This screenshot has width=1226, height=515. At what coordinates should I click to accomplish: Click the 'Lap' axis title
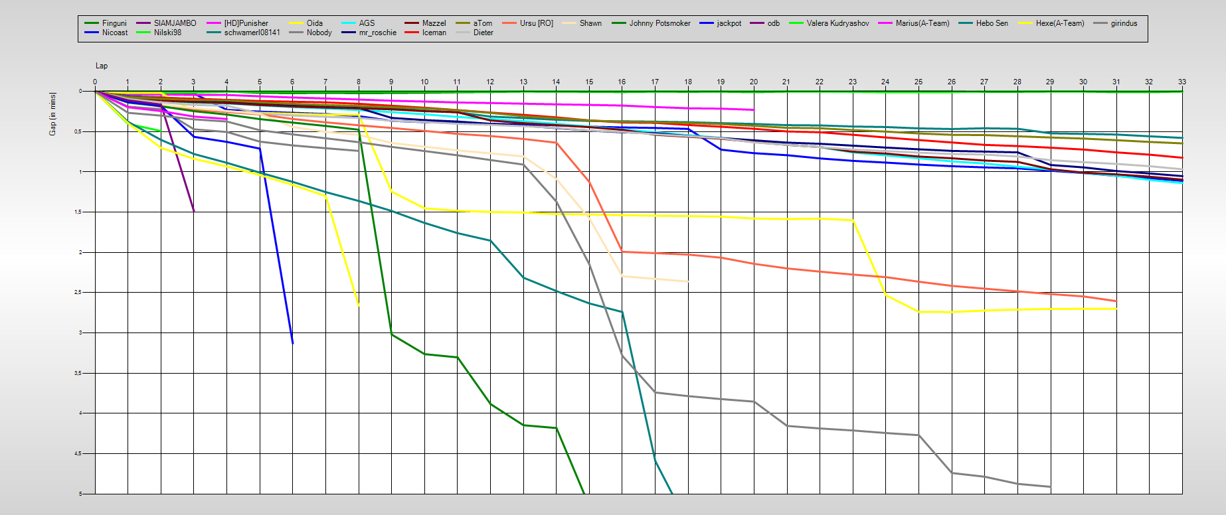click(102, 66)
